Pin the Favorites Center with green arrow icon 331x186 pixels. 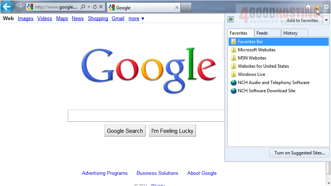(231, 20)
